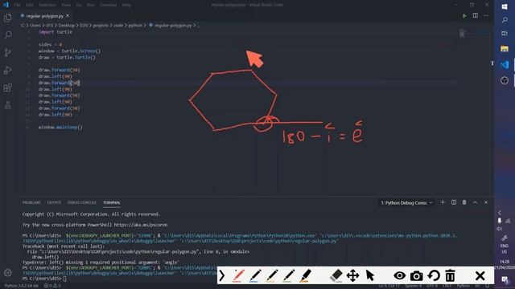
Task: Open Windows taskbar search
Action: point(505,20)
